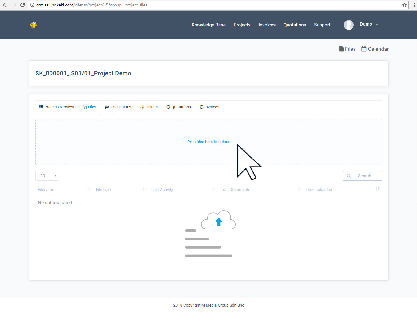The image size is (417, 313).
Task: Go to Project Overview tab
Action: (57, 107)
